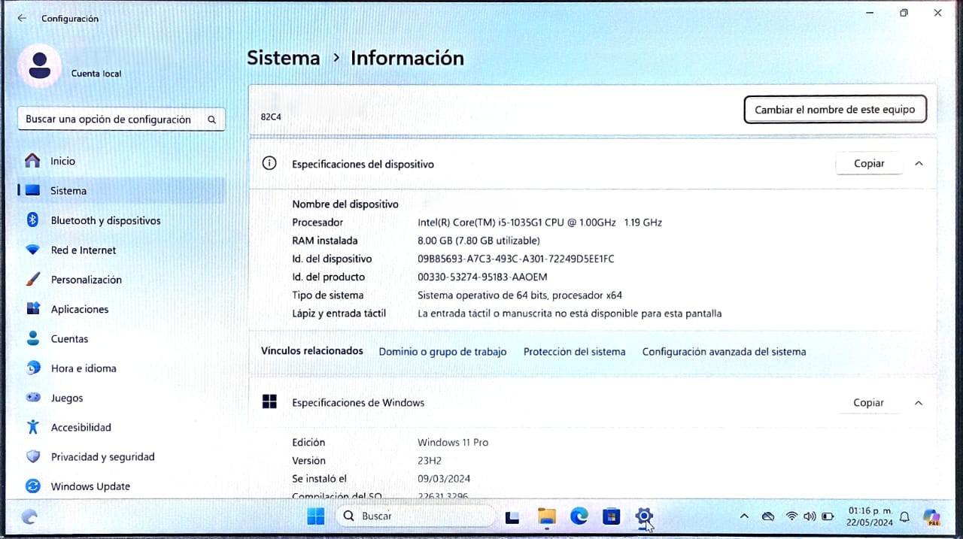Image resolution: width=963 pixels, height=539 pixels.
Task: Open the OneDrive cloud tray icon
Action: [x=768, y=516]
